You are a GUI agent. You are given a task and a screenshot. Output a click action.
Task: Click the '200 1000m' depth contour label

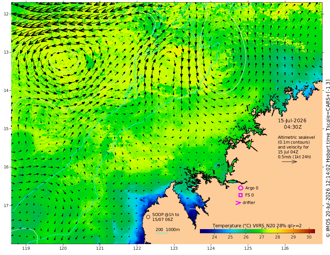pyautogui.click(x=168, y=229)
